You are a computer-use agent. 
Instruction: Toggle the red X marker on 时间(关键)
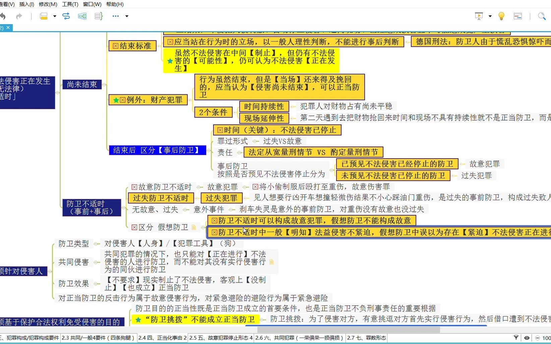pyautogui.click(x=220, y=130)
